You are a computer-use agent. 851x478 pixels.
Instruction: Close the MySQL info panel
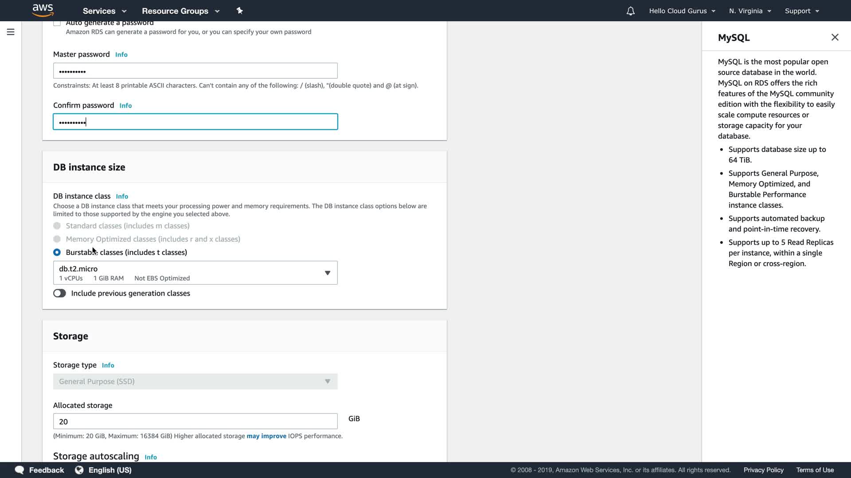[835, 37]
